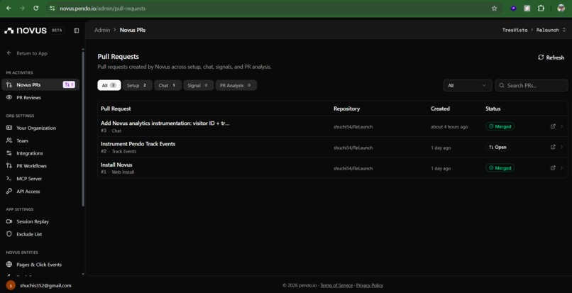The width and height of the screenshot is (572, 293).
Task: Refresh the pull requests list
Action: pyautogui.click(x=551, y=57)
